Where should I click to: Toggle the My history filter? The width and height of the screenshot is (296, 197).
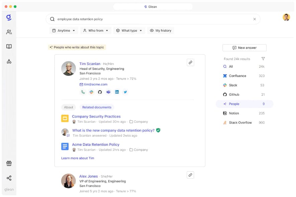(161, 31)
